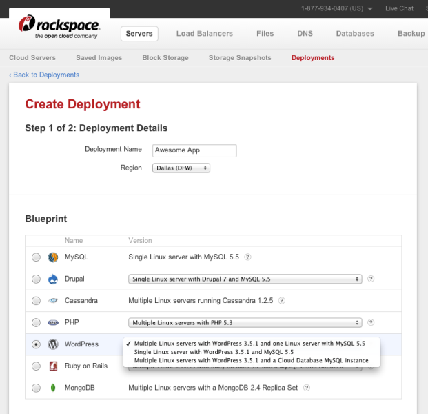Select the WordPress blueprint radio button
This screenshot has height=414, width=428.
36,344
